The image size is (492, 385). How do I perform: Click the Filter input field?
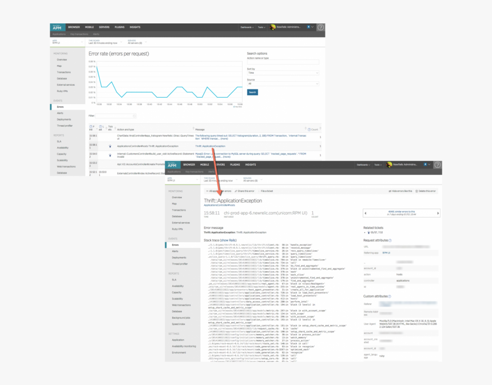click(116, 116)
